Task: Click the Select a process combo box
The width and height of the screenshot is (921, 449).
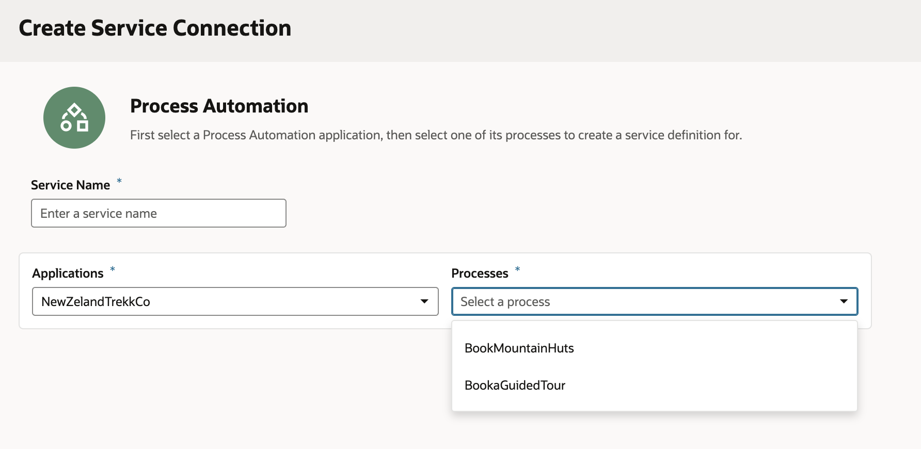Action: (x=655, y=301)
